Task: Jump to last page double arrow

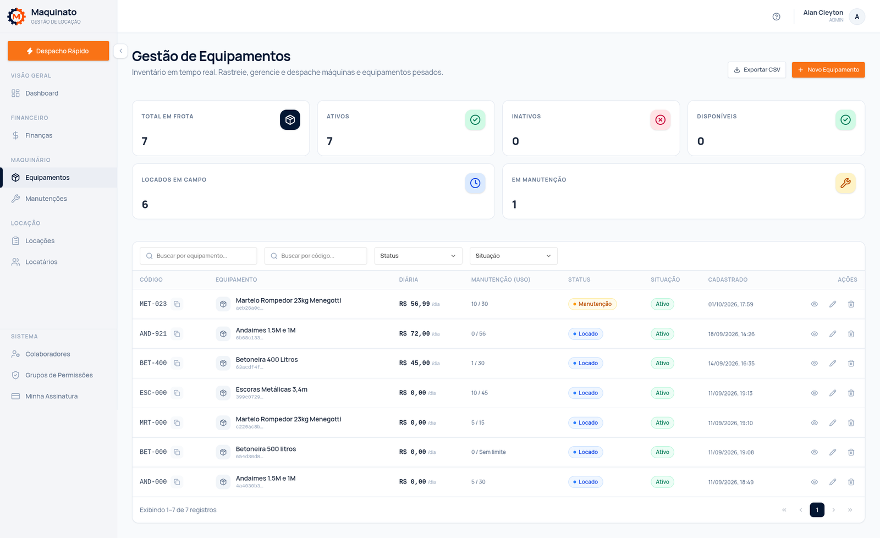Action: pyautogui.click(x=850, y=510)
